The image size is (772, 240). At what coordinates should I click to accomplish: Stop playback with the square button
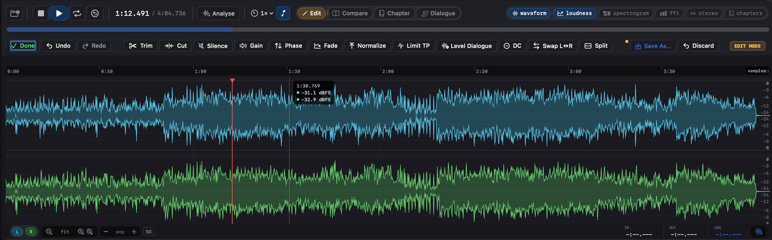click(x=41, y=13)
